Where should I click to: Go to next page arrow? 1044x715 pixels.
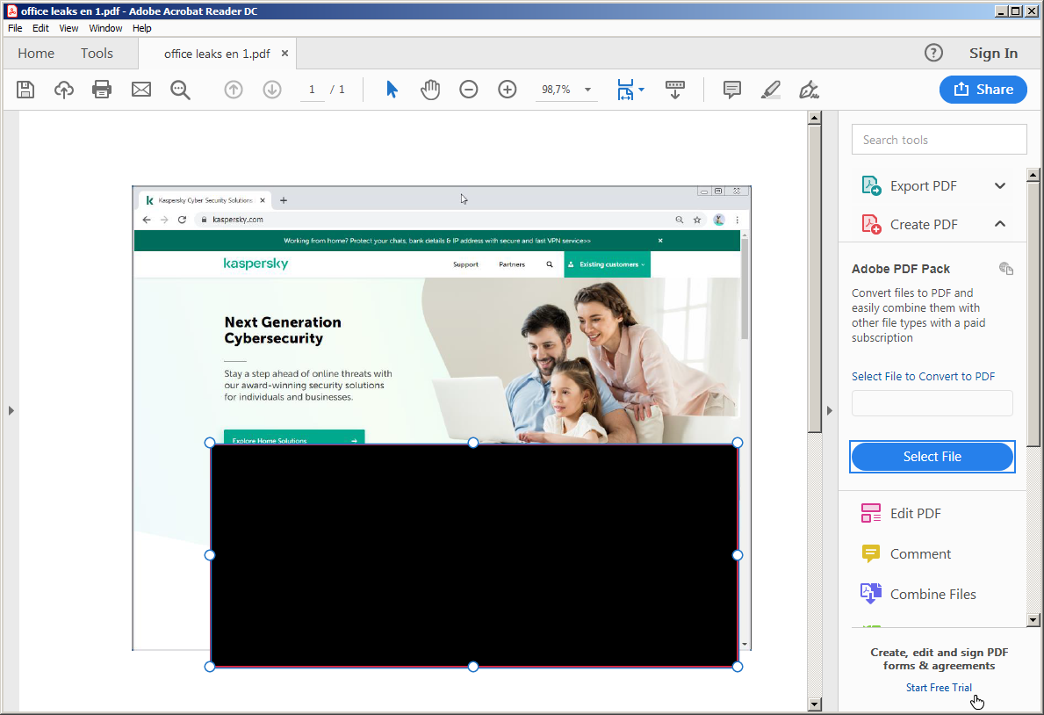[x=271, y=90]
